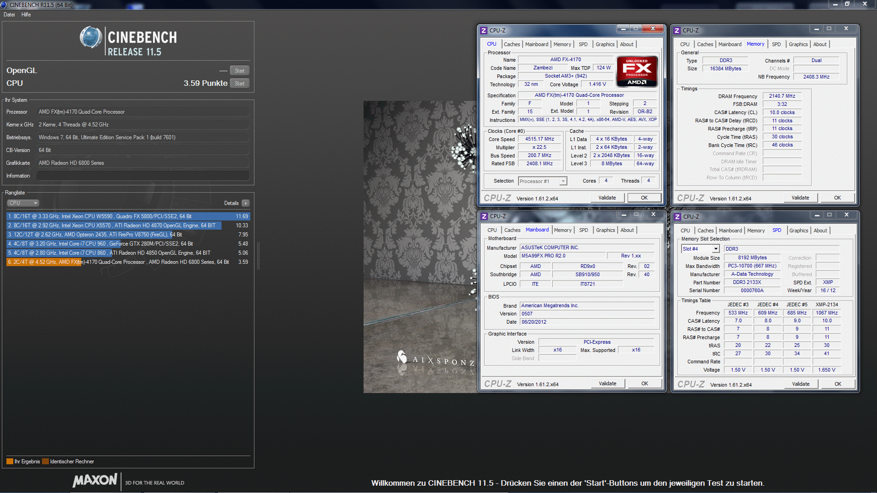Click Part Number DDR3 2133X field
The width and height of the screenshot is (877, 493).
752,283
